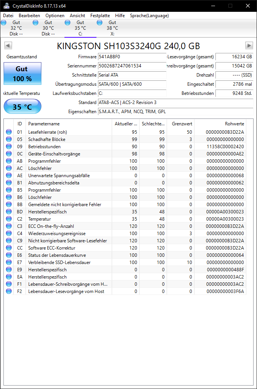Click status orb for Lebensdauer-Lesevorgänge vom Host
The image size is (257, 389).
(x=9, y=291)
